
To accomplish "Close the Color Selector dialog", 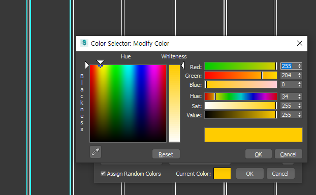I will [299, 43].
